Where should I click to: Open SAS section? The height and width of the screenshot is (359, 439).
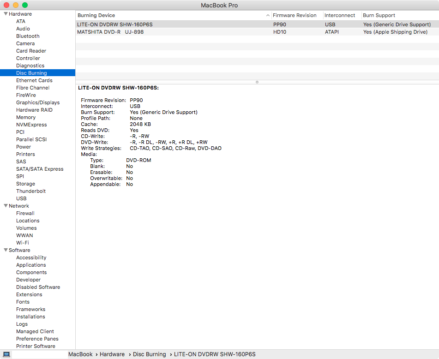coord(21,162)
